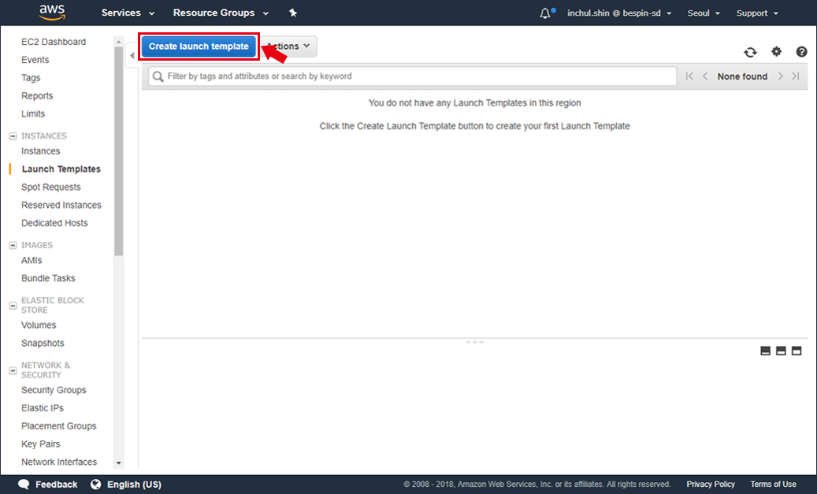Open the Services menu
Image resolution: width=817 pixels, height=494 pixels.
pyautogui.click(x=128, y=13)
